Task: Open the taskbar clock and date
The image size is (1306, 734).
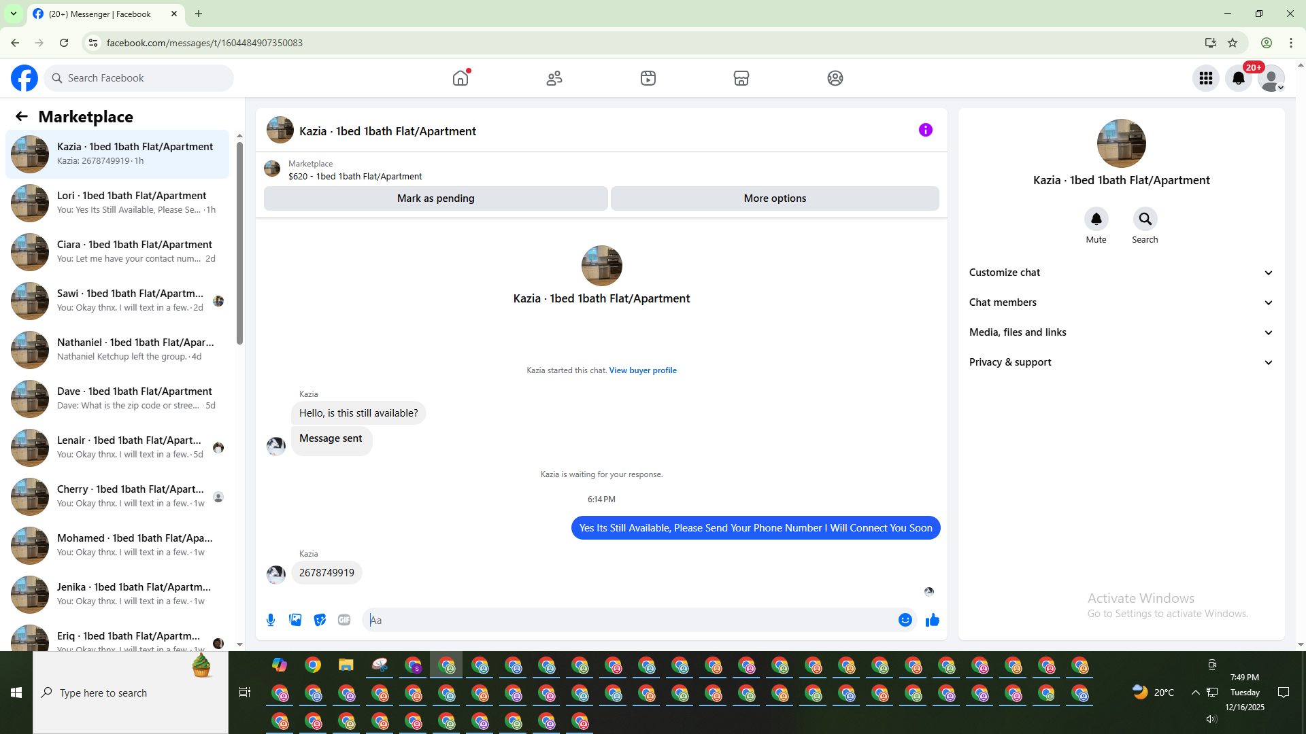Action: (x=1245, y=693)
